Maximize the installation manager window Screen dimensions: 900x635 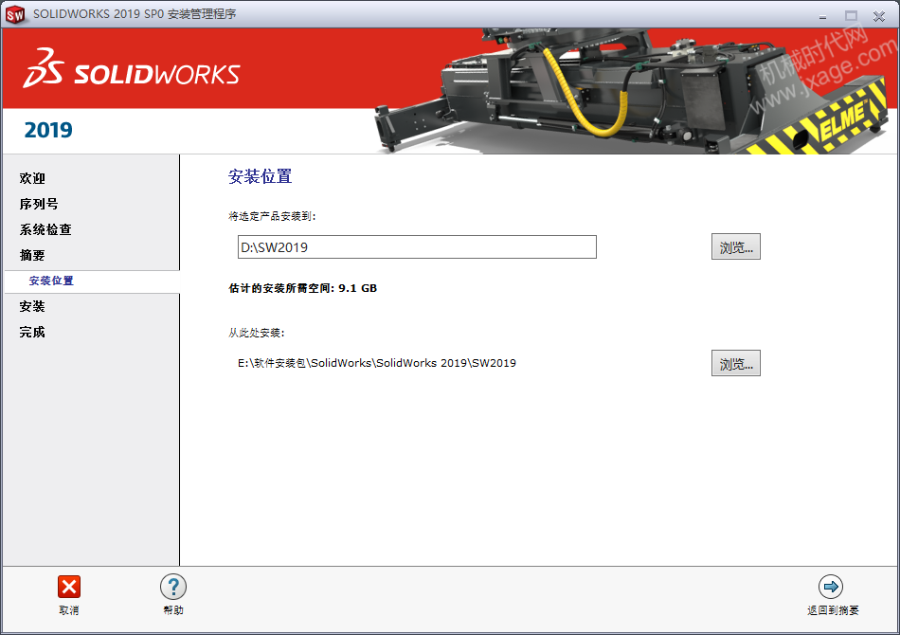click(851, 16)
